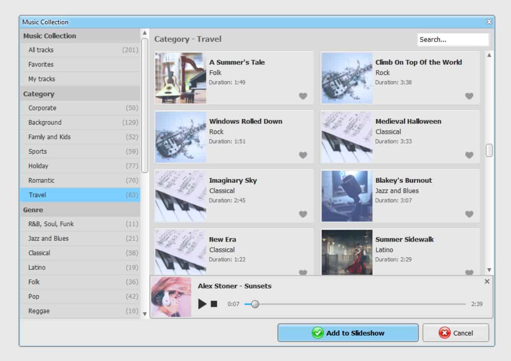The width and height of the screenshot is (511, 361).
Task: Cancel the Music Collection dialog
Action: pos(456,333)
